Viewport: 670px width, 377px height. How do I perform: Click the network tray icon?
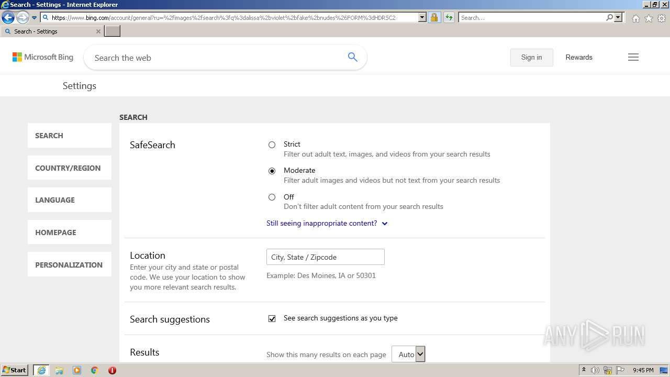click(x=608, y=370)
